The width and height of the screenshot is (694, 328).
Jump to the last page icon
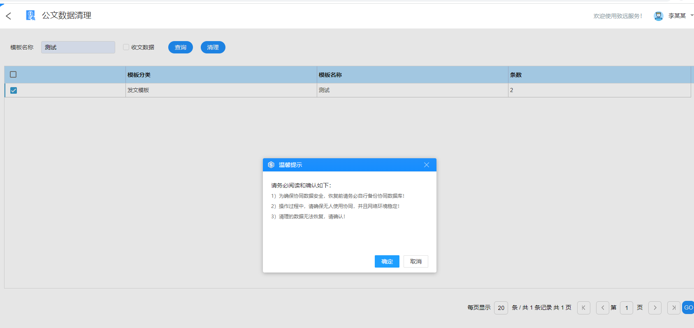[673, 308]
